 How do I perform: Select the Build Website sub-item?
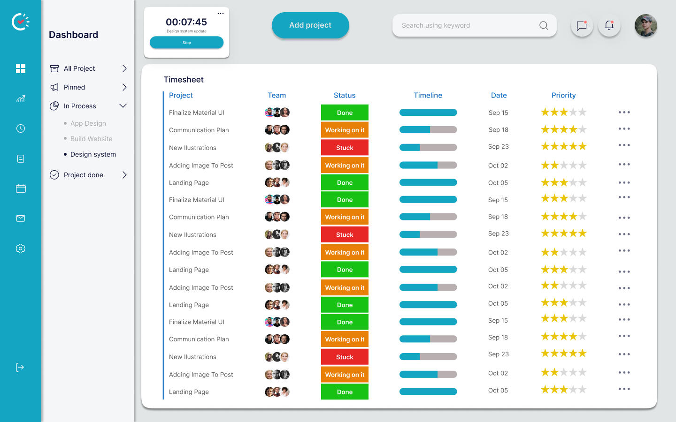pyautogui.click(x=91, y=139)
